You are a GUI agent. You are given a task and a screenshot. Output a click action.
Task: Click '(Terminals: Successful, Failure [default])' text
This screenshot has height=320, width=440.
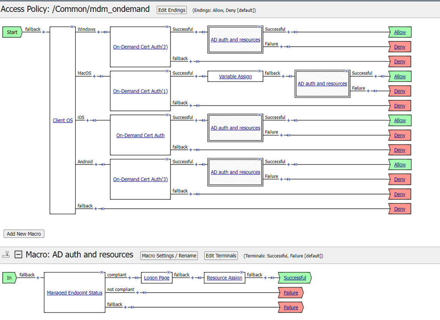(283, 256)
